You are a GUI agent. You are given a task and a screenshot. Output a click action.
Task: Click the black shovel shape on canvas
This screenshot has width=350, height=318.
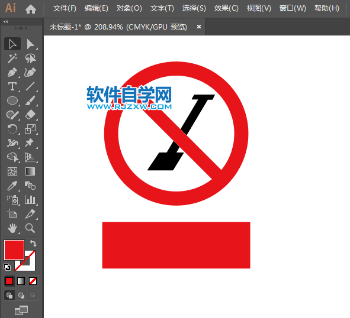pos(166,161)
